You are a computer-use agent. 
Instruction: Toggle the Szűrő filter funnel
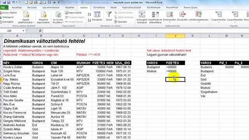point(109,16)
